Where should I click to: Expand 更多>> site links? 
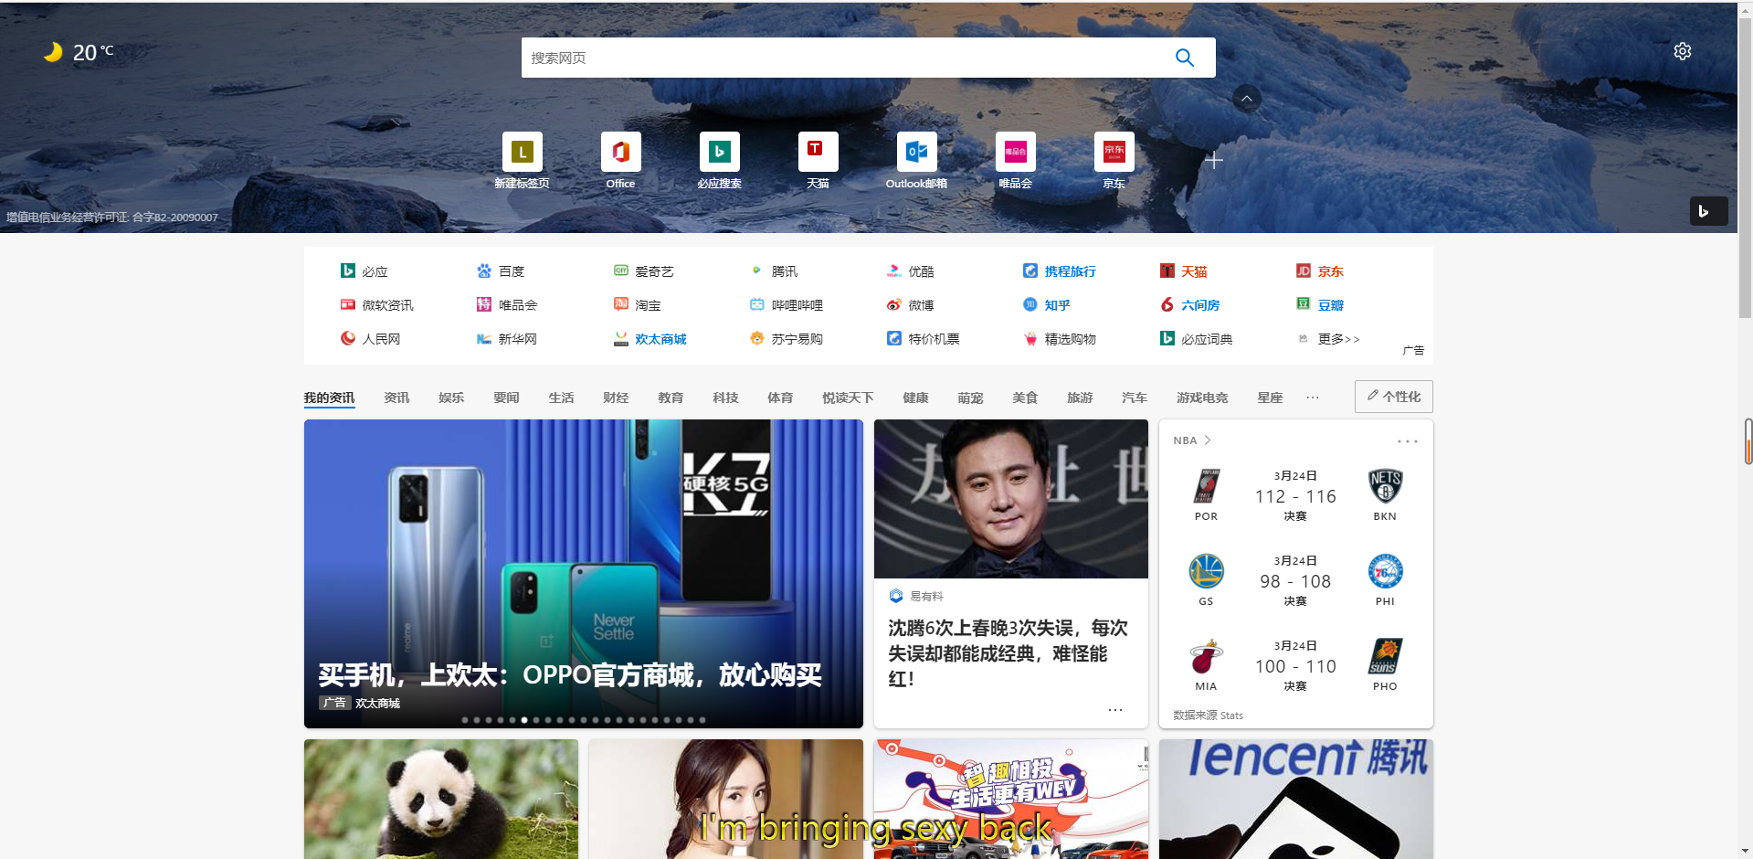1338,339
